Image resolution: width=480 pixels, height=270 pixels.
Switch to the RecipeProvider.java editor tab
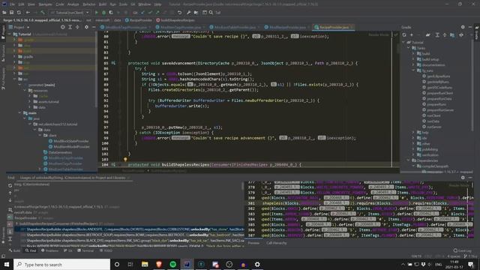[x=333, y=27]
